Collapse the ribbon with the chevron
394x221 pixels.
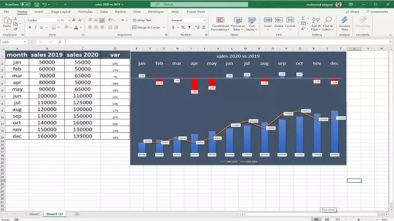(390, 35)
